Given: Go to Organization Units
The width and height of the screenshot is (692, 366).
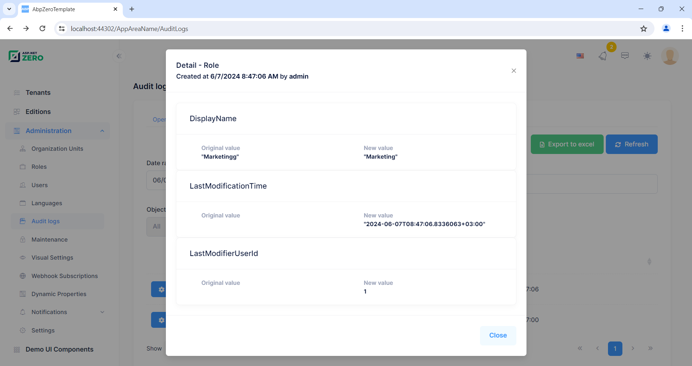Looking at the screenshot, I should (x=58, y=149).
